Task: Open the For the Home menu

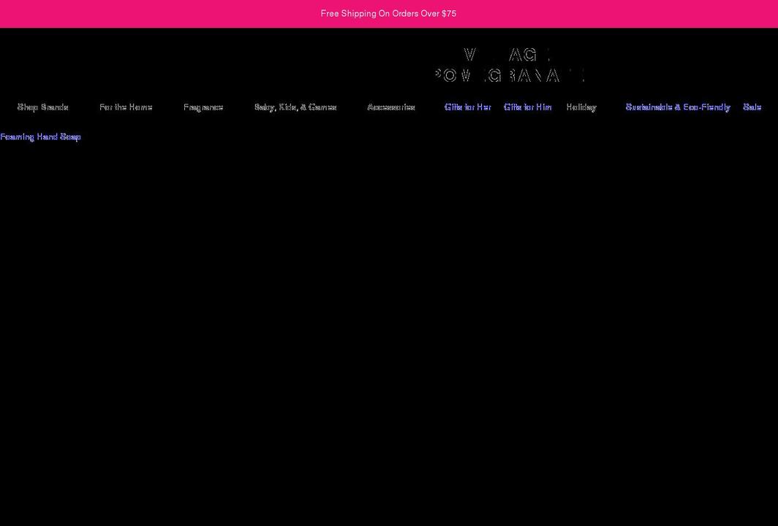Action: coord(126,107)
